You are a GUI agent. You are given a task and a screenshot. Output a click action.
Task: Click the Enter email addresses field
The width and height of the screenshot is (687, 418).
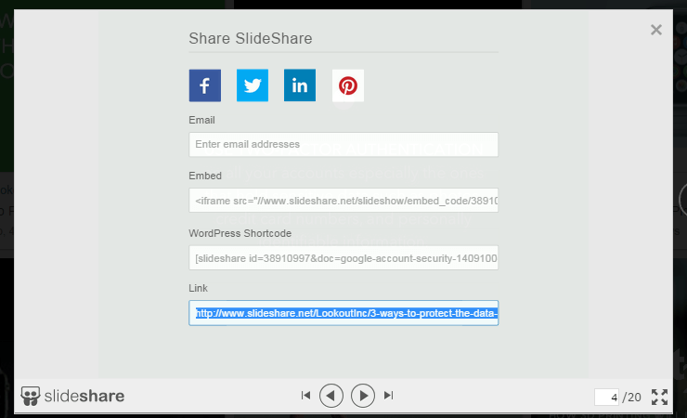click(x=343, y=145)
